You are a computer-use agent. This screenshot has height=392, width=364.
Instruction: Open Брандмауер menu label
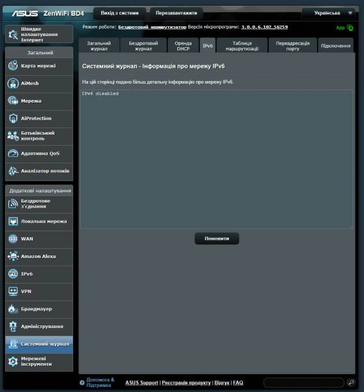click(37, 309)
